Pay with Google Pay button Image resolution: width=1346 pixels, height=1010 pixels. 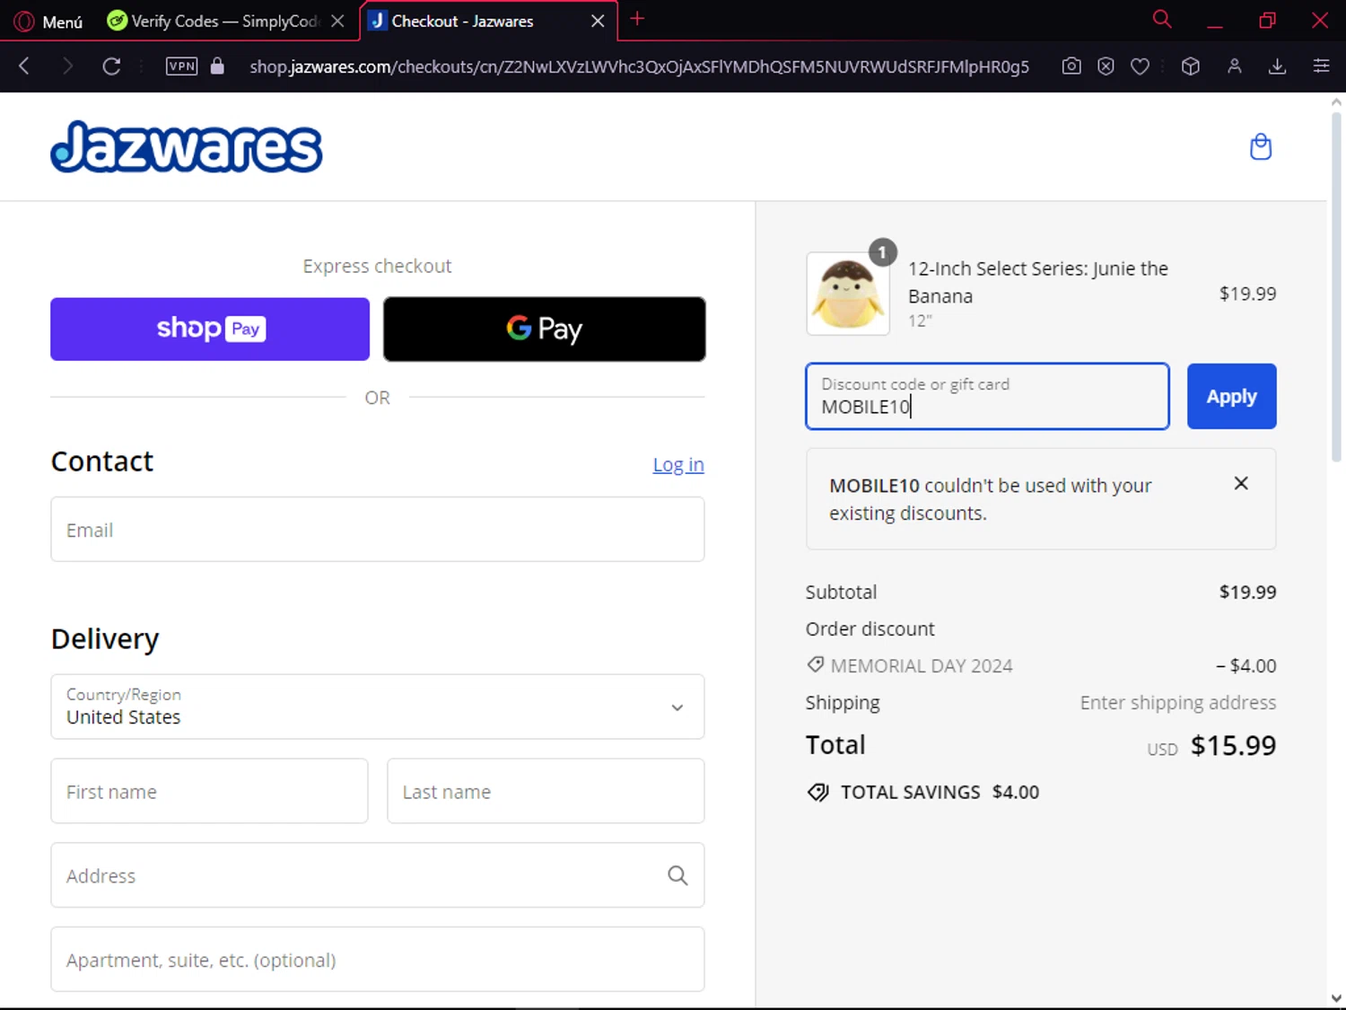[545, 329]
